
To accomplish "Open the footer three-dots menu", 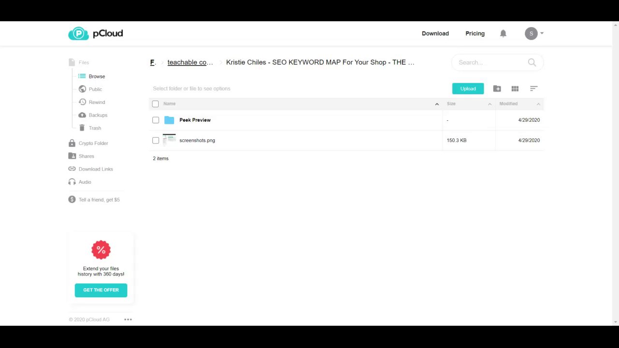I will 128,319.
